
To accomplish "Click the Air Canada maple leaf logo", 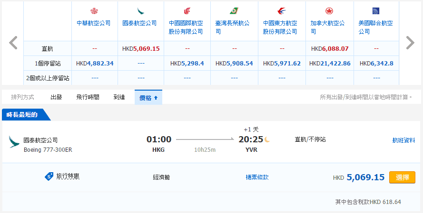I will click(328, 11).
